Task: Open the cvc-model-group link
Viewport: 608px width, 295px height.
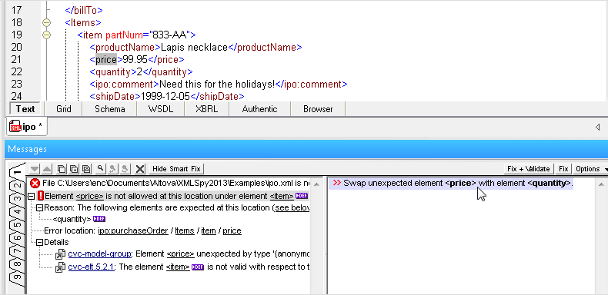Action: click(99, 254)
